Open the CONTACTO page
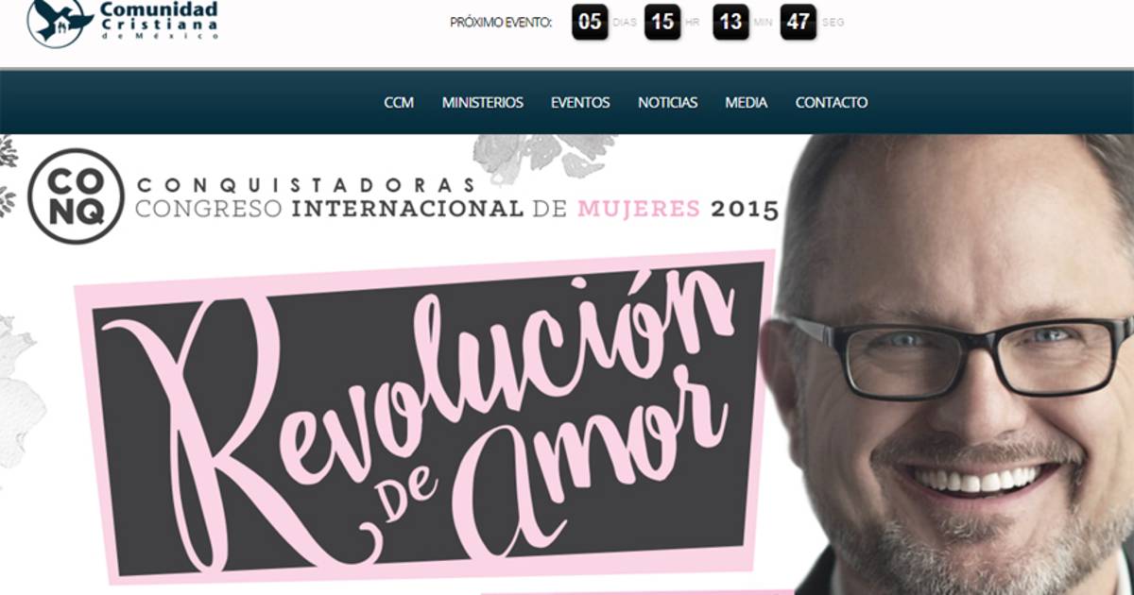Image resolution: width=1134 pixels, height=595 pixels. [832, 102]
